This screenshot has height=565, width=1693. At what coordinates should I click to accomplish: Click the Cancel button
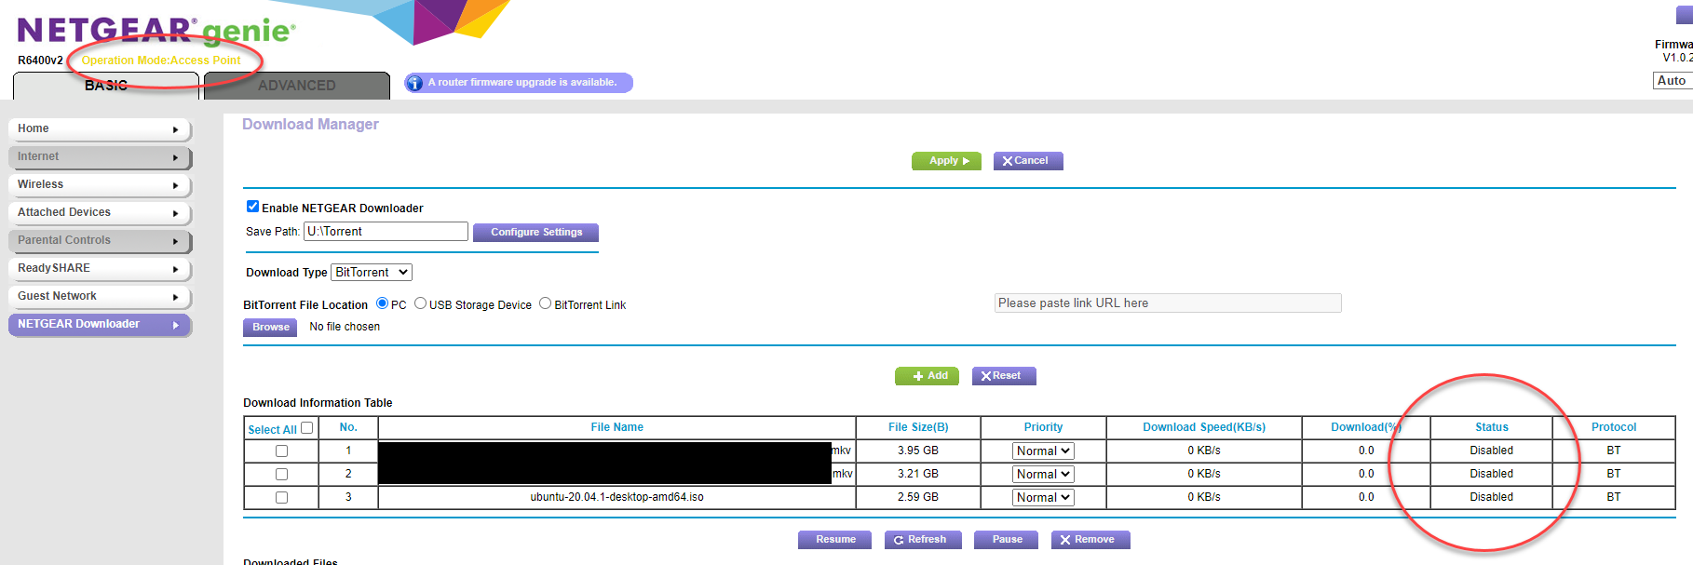[x=1028, y=161]
